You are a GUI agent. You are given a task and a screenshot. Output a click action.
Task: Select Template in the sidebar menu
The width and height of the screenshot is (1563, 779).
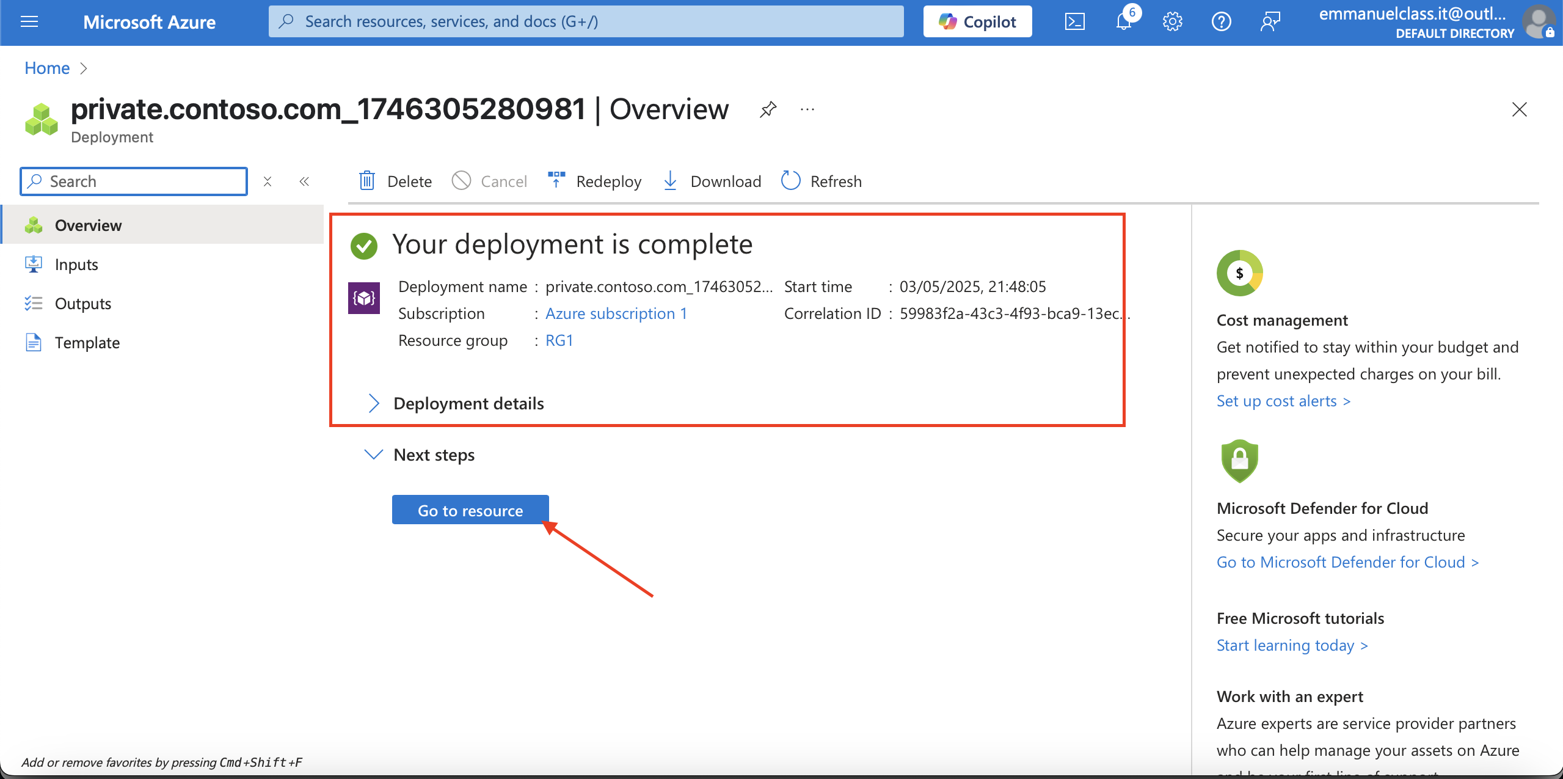(162, 343)
